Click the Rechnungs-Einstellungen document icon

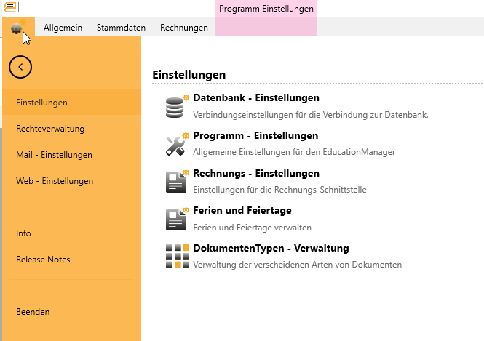175,182
